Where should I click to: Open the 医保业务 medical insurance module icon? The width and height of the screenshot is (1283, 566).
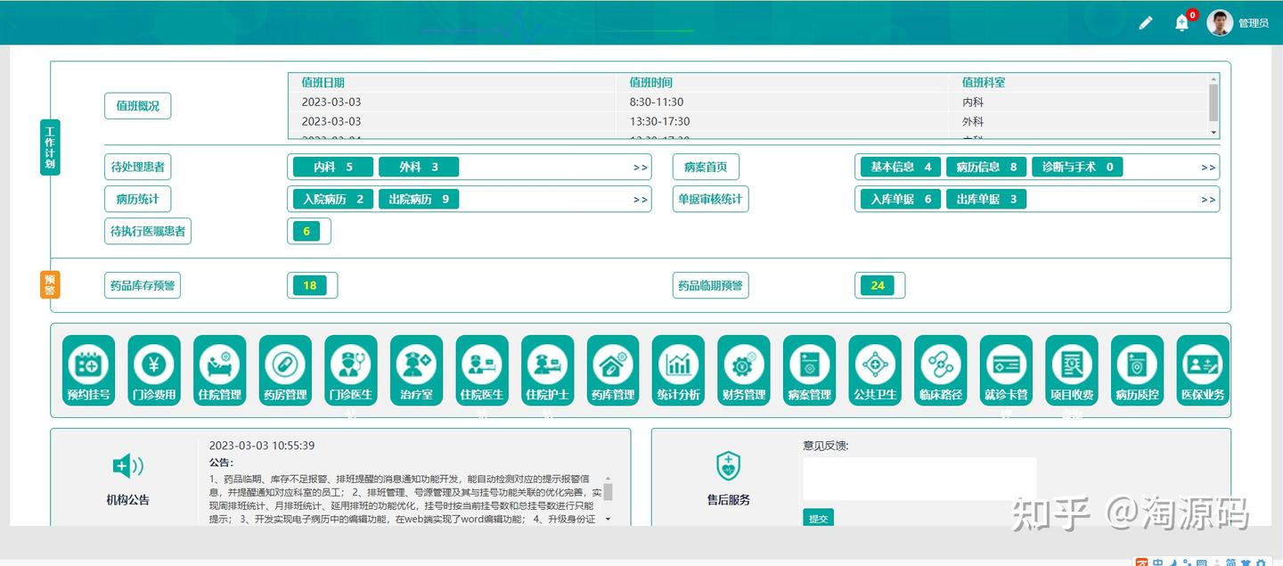point(1202,369)
